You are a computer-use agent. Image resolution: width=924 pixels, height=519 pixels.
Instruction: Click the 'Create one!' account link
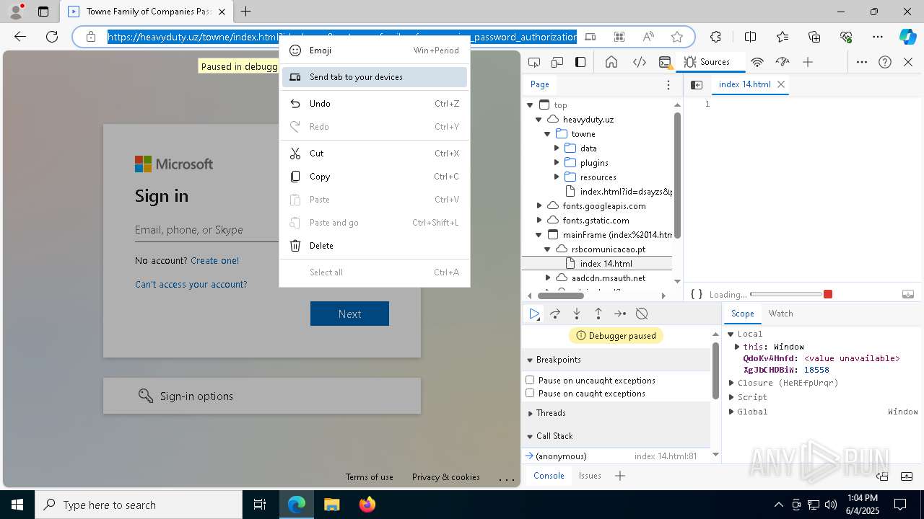click(214, 260)
